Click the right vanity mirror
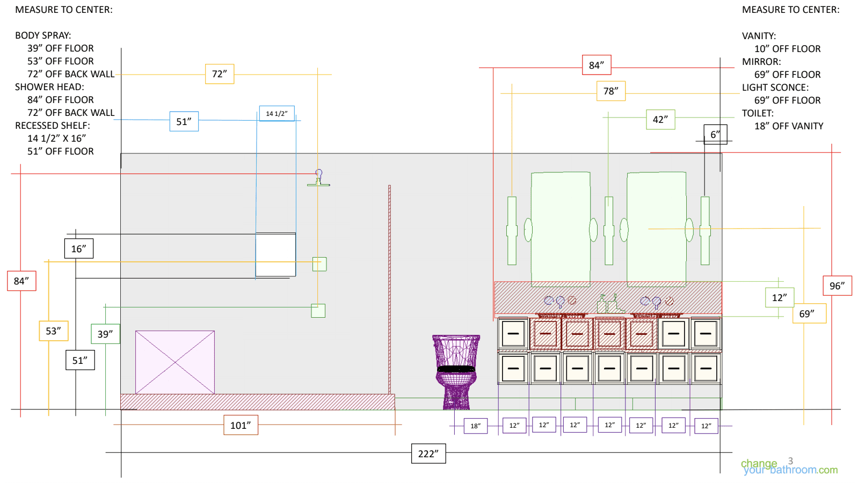This screenshot has width=858, height=483. coord(657,229)
